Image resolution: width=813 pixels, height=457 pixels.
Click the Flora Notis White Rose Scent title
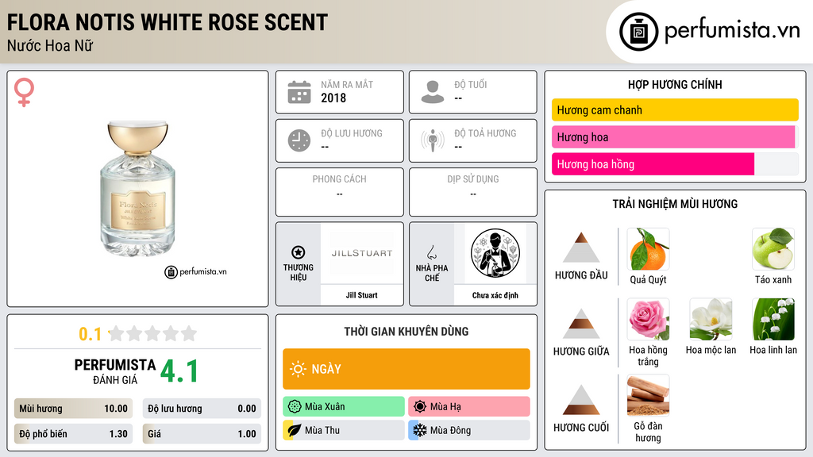pyautogui.click(x=168, y=23)
